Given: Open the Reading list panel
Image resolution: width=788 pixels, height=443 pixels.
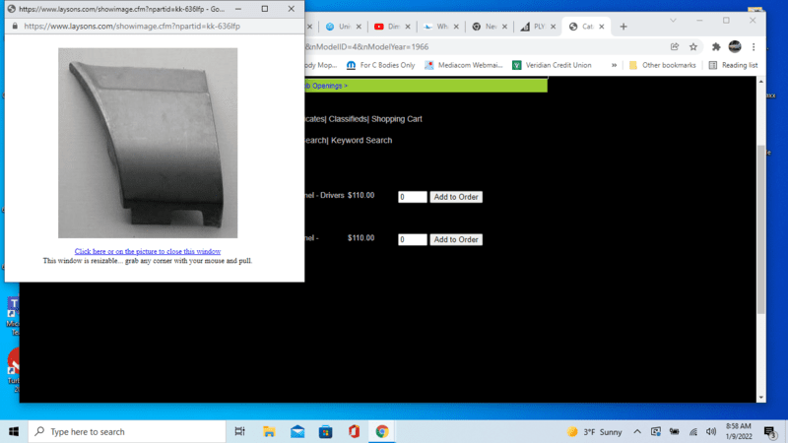Looking at the screenshot, I should coord(733,65).
